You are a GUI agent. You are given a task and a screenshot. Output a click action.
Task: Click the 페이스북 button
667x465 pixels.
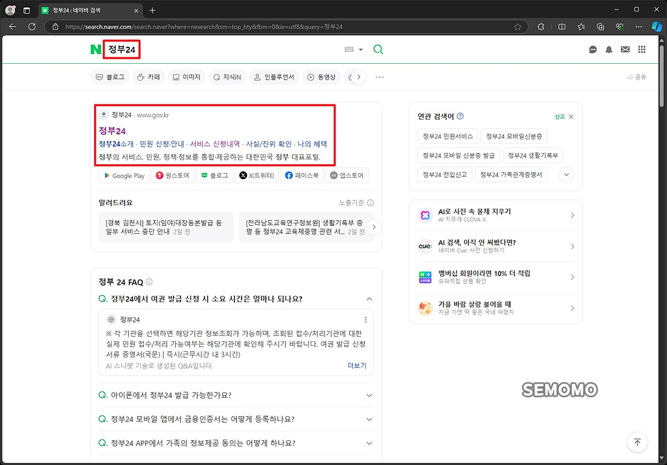pos(302,175)
